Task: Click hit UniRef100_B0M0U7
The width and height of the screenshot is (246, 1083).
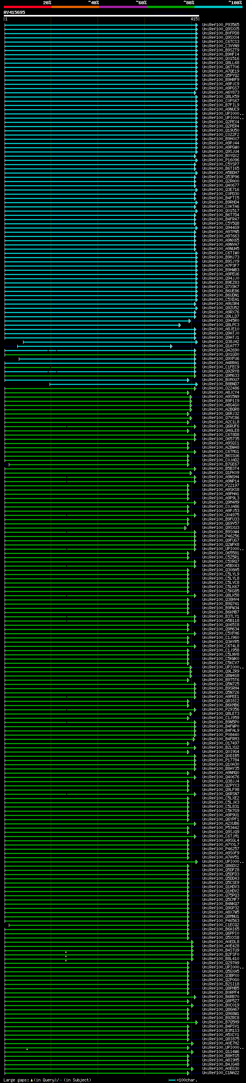Action: [x=221, y=380]
